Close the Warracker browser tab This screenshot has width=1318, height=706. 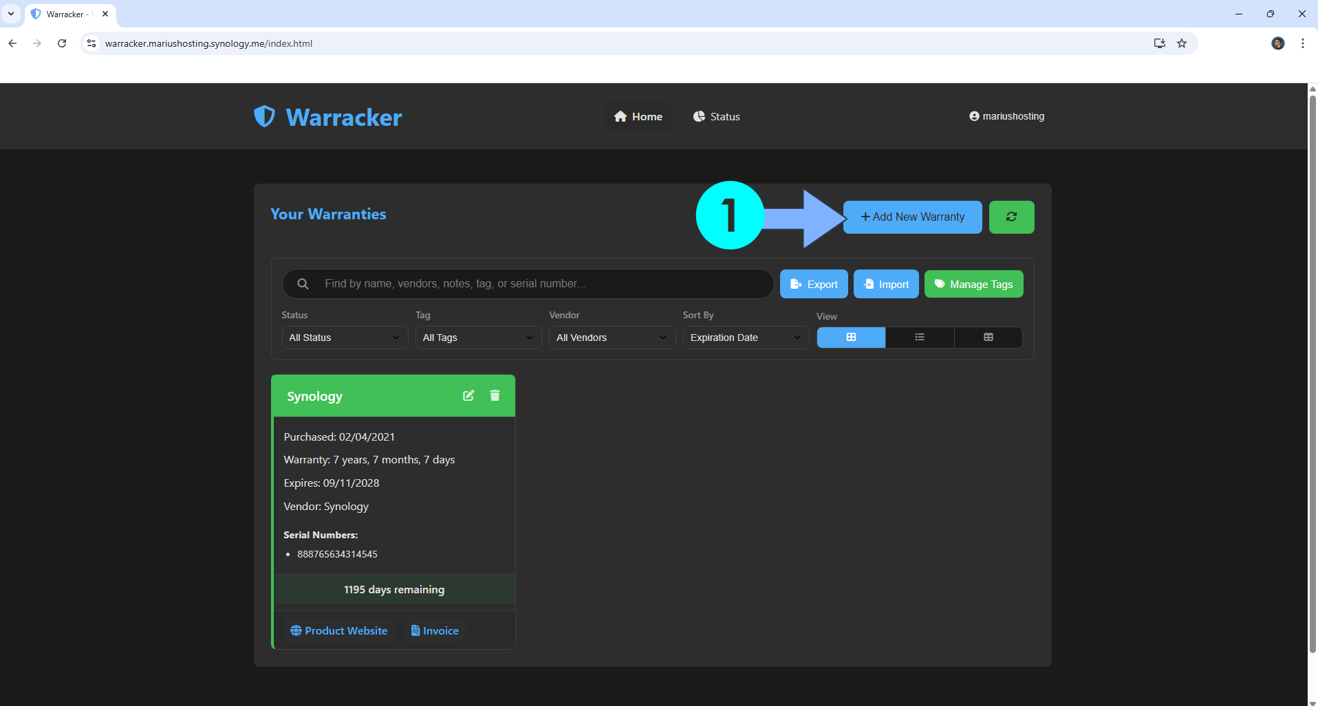pos(105,14)
